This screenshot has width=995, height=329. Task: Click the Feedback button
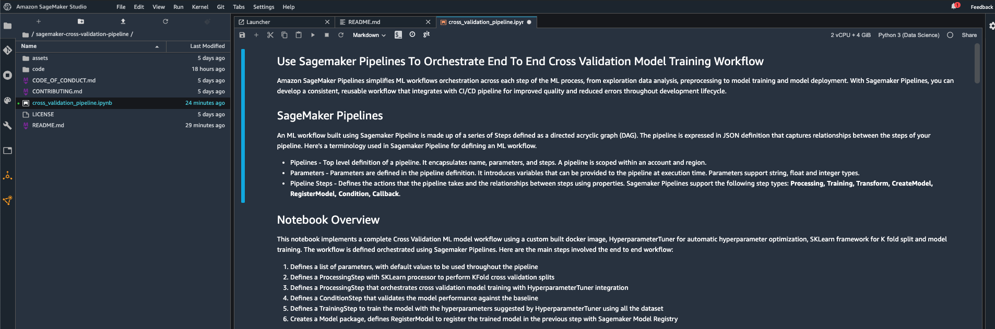981,7
